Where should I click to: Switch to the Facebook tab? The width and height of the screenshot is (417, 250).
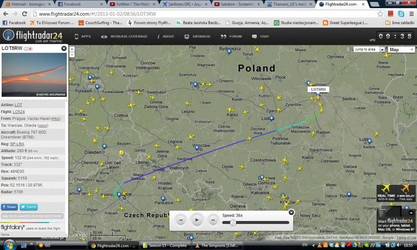pos(79,4)
